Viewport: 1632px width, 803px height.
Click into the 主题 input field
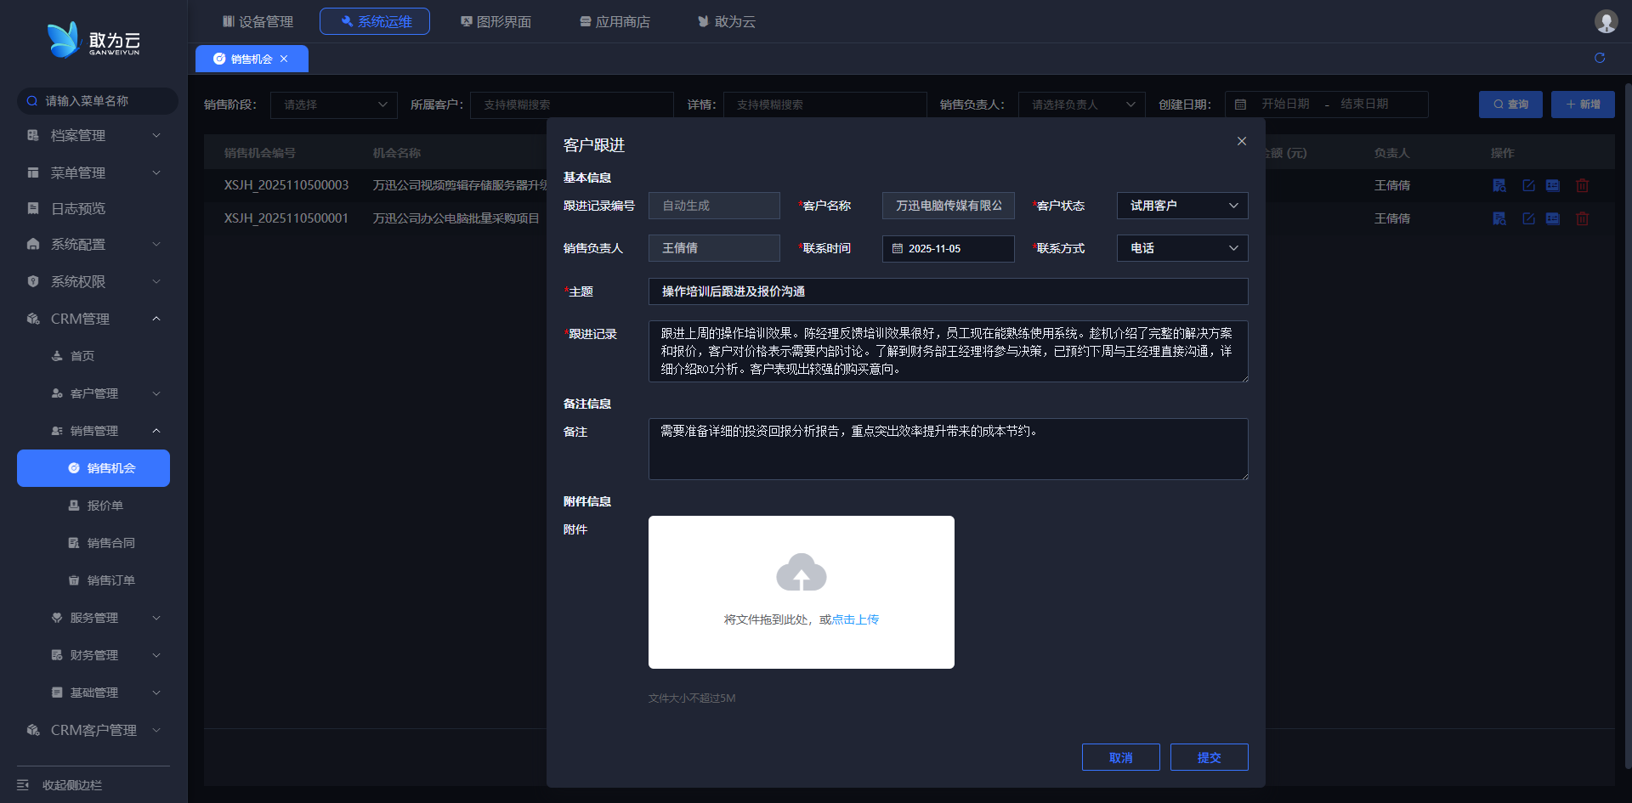click(948, 291)
